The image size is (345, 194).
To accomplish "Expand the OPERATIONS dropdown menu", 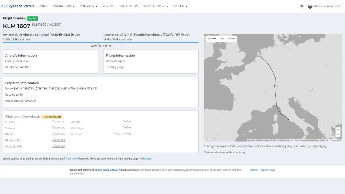I will pyautogui.click(x=64, y=6).
